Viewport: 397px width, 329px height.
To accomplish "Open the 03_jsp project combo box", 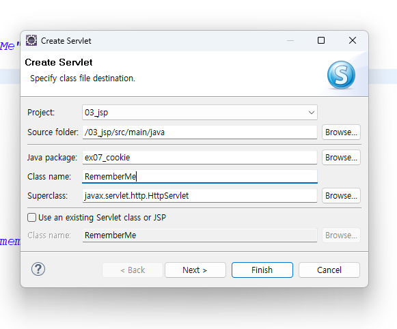I will coord(200,113).
